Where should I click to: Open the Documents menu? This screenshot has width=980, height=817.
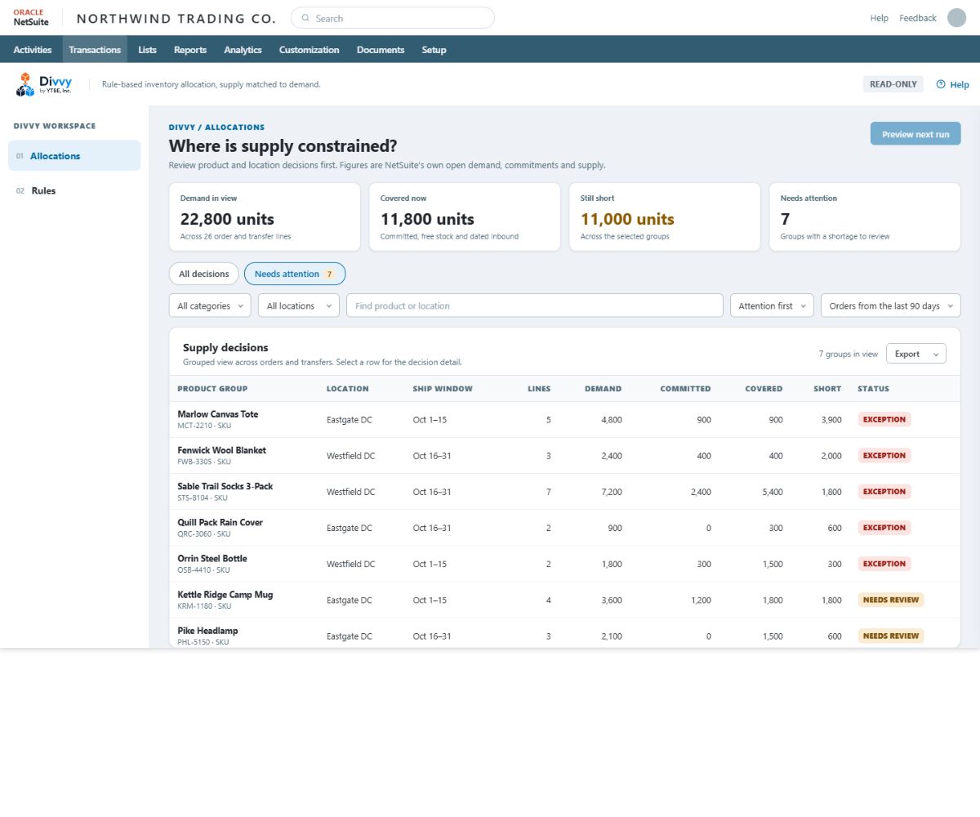coord(381,50)
